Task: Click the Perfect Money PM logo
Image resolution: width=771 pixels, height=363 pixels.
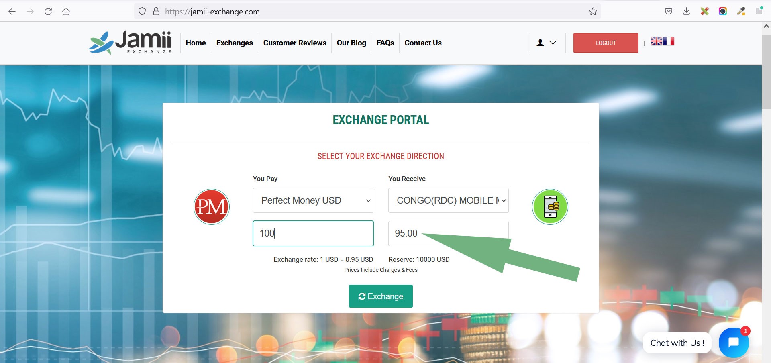Action: pos(212,207)
